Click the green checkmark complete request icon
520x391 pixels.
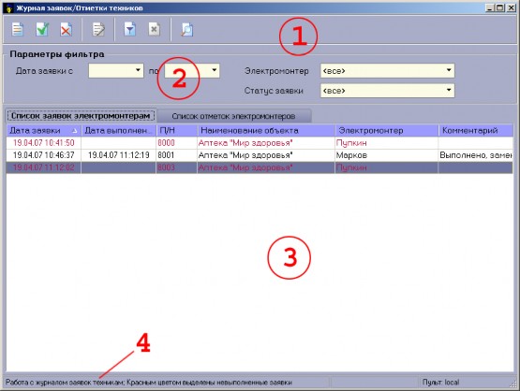pyautogui.click(x=42, y=30)
